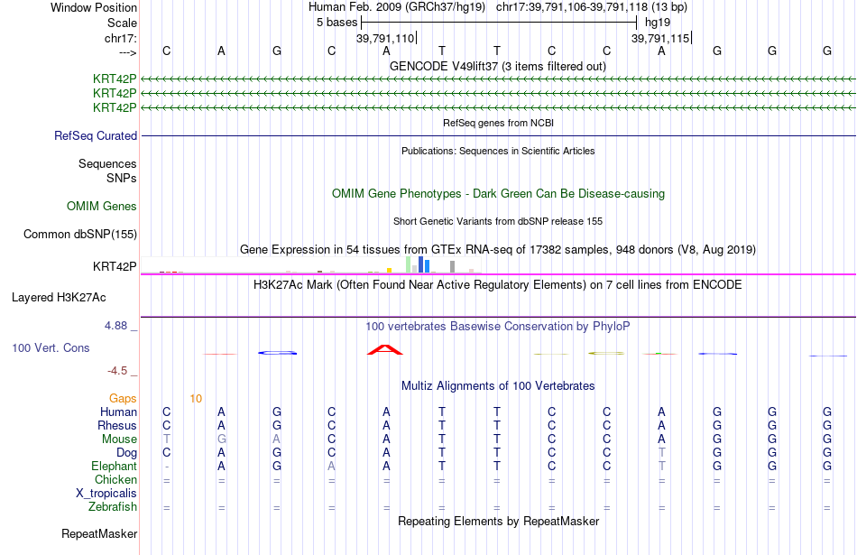The height and width of the screenshot is (555, 857).
Task: Select the Human alignment row label
Action: (118, 412)
